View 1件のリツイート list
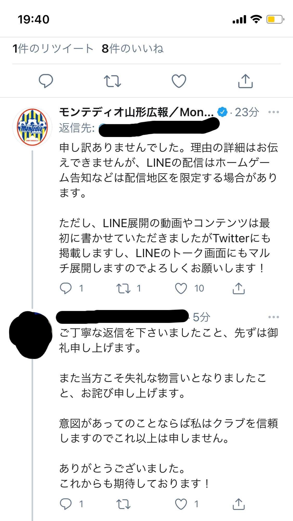Viewport: 293px width, 521px height. point(53,49)
